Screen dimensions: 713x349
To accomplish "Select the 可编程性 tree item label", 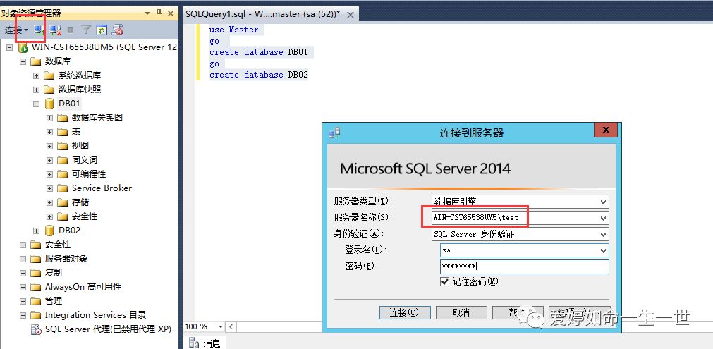I will point(89,174).
